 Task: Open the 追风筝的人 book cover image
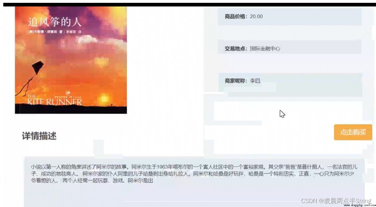[x=71, y=60]
